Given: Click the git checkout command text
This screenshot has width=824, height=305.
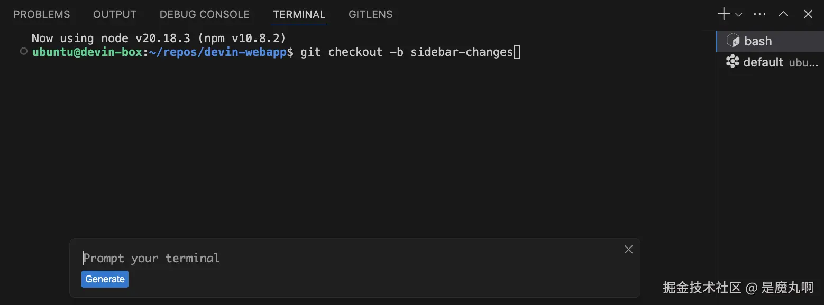Looking at the screenshot, I should click(x=406, y=52).
